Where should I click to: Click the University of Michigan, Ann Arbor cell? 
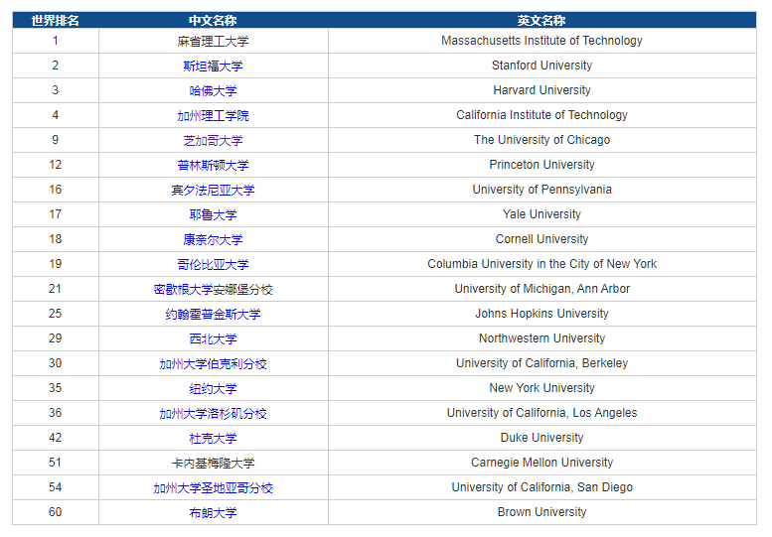[541, 289]
